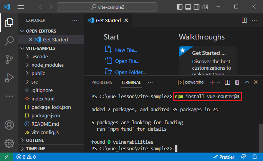Split the terminal pane
This screenshot has width=263, height=161.
pyautogui.click(x=227, y=82)
